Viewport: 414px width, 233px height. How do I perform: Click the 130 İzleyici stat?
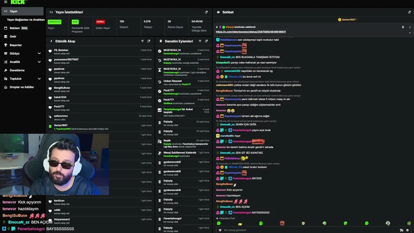[124, 24]
